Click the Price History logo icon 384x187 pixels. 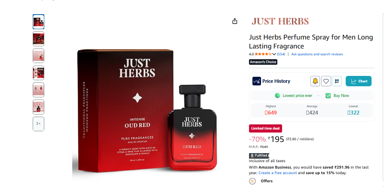pos(256,81)
